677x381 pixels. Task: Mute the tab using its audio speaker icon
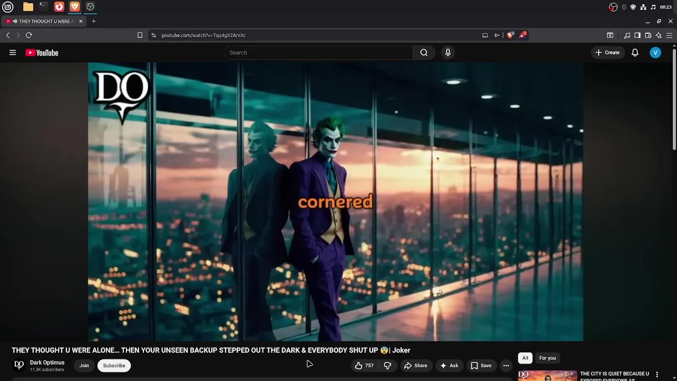click(15, 21)
